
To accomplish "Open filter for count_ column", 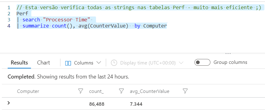I will [121, 91].
